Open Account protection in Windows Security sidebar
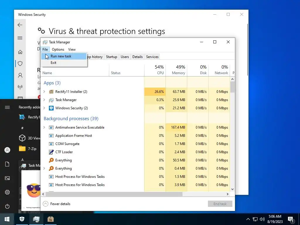The height and width of the screenshot is (225, 300). 20,75
